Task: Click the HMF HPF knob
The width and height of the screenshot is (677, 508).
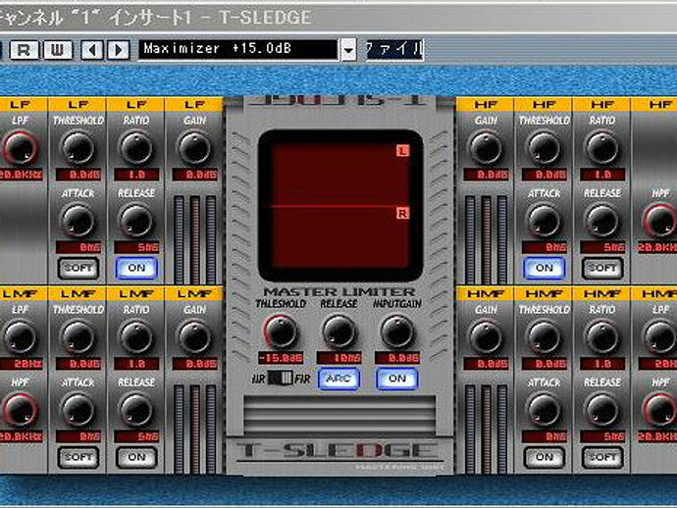Action: pos(659,410)
